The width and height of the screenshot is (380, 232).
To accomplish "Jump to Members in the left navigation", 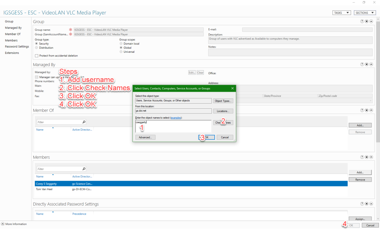I will coord(11,40).
